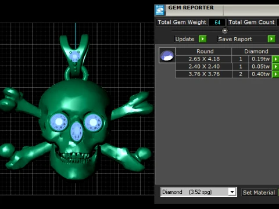Click the Total Gem Weight value field
This screenshot has width=279, height=209.
coord(217,22)
